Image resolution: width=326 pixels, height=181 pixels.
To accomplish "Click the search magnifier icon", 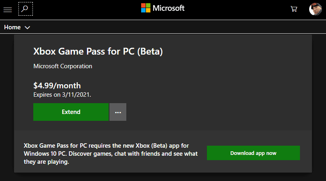I will [x=26, y=9].
